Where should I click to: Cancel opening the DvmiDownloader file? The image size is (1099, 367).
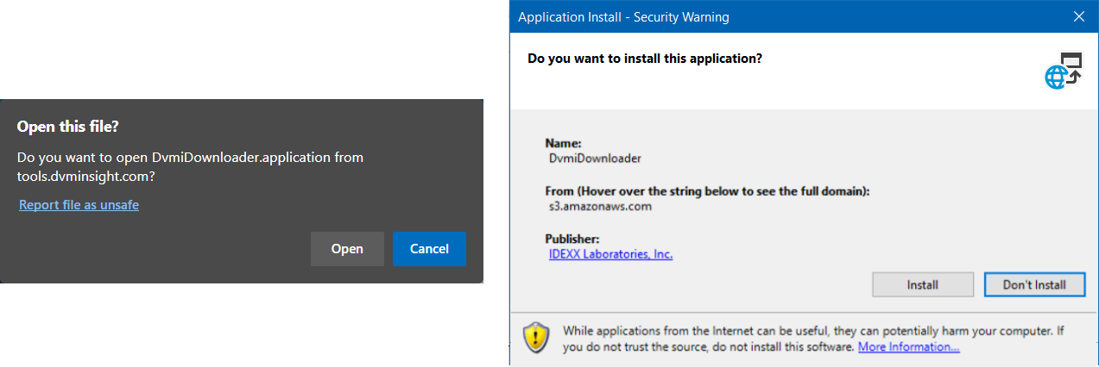(x=429, y=249)
